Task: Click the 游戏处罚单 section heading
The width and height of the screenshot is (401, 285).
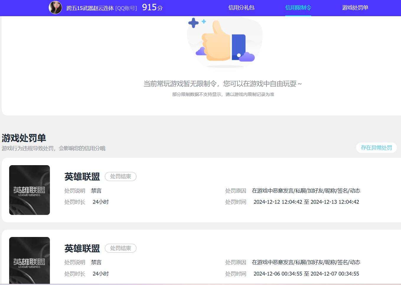Action: pyautogui.click(x=24, y=138)
